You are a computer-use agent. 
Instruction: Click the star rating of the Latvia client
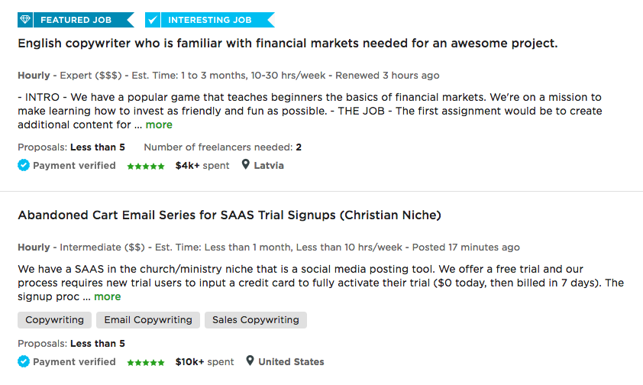[145, 166]
